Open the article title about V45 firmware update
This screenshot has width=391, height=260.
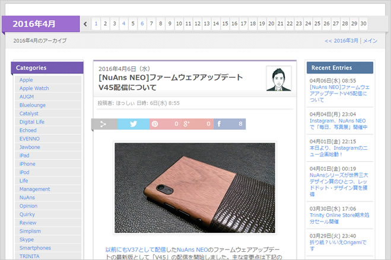(170, 82)
